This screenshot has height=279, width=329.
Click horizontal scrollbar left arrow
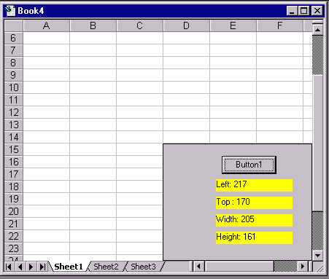pos(199,267)
